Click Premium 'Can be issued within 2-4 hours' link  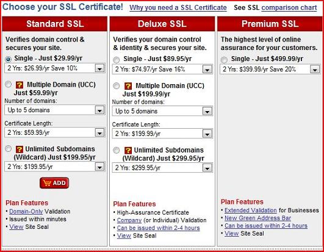266,226
